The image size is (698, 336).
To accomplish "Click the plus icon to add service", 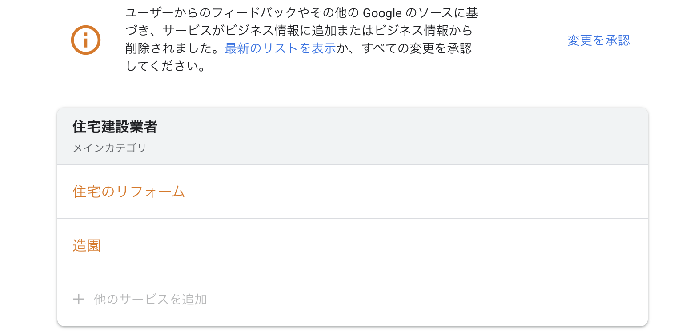I will (79, 299).
